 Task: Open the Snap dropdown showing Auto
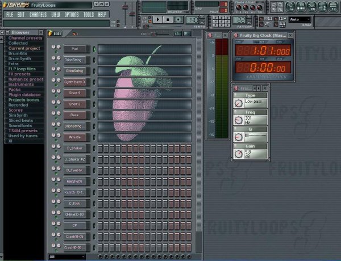tap(300, 19)
